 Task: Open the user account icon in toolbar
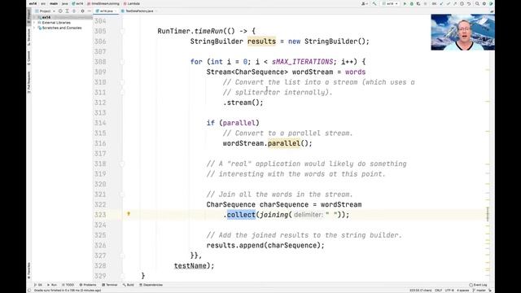pos(364,3)
